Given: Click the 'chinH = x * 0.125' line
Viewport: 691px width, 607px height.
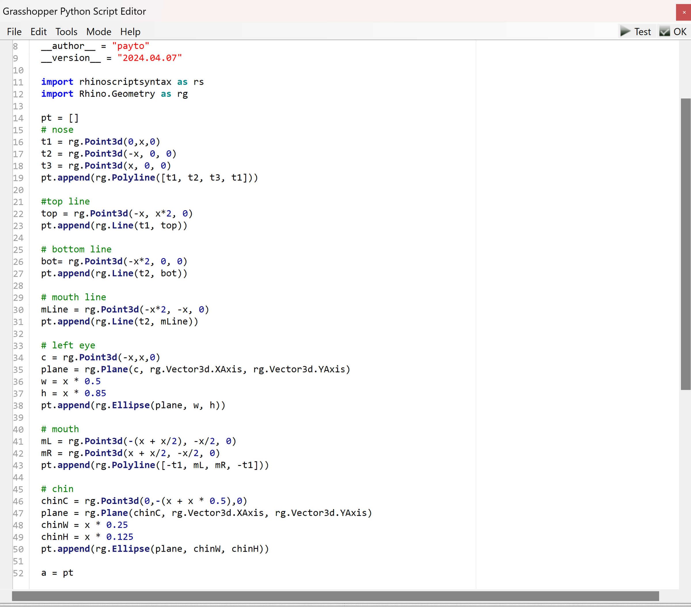Looking at the screenshot, I should (x=87, y=537).
